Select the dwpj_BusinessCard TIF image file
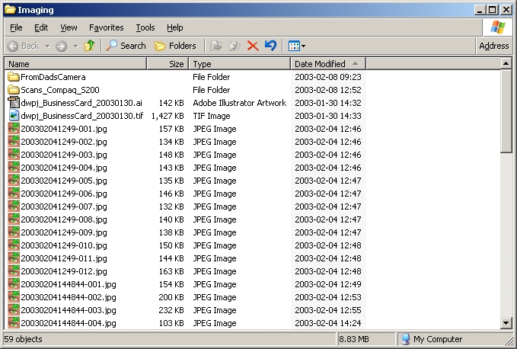 click(81, 116)
